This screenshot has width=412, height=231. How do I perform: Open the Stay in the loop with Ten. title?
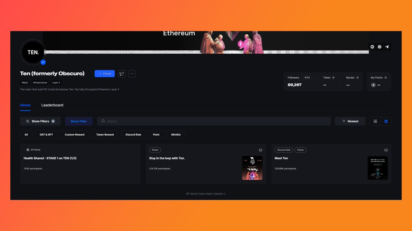point(167,158)
